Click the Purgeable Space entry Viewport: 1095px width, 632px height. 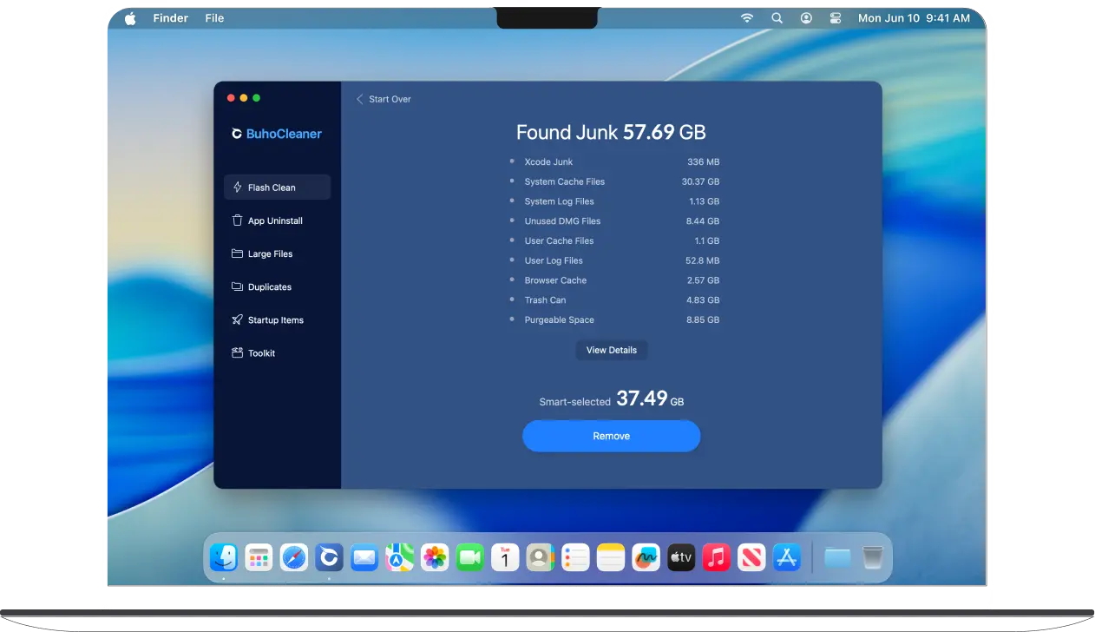click(x=559, y=320)
